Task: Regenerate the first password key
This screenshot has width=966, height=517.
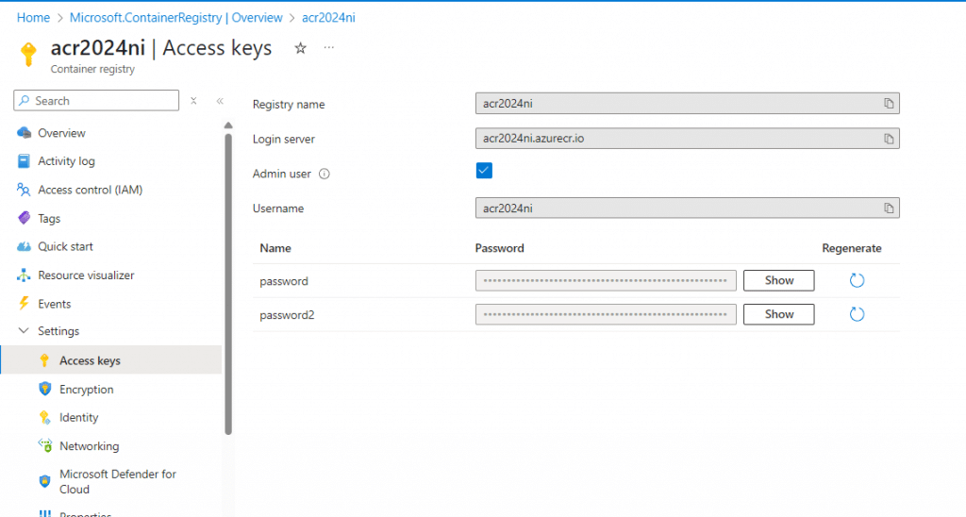Action: (857, 280)
